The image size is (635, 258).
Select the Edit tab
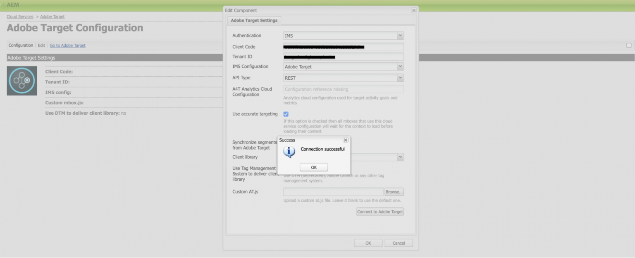[x=41, y=45]
